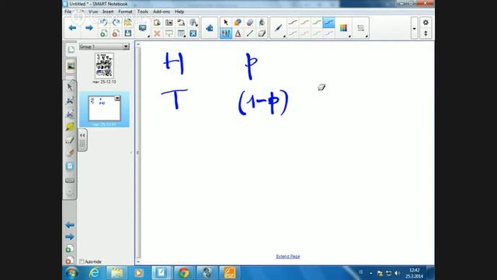Delete the current page from the toolbar

(x=116, y=33)
